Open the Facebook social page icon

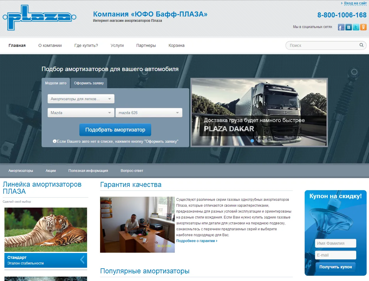pos(341,27)
